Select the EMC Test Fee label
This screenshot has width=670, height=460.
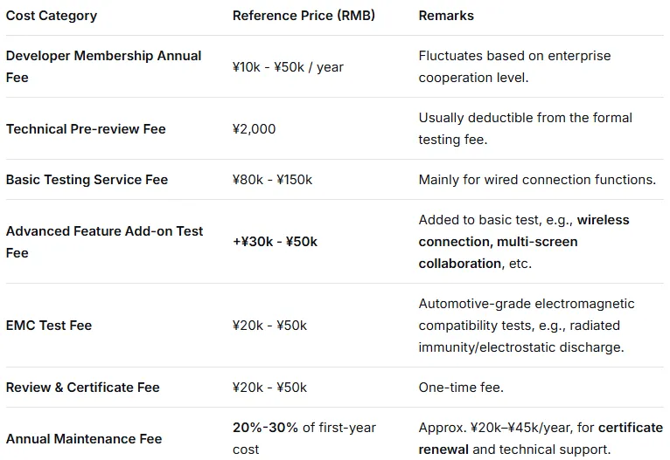tap(49, 326)
